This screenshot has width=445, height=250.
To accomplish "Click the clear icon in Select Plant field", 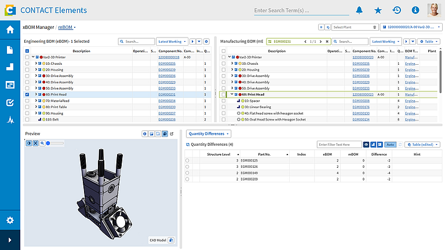I will point(374,27).
